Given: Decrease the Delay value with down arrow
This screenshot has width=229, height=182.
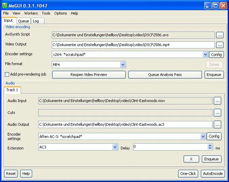Looking at the screenshot, I should tap(210, 148).
